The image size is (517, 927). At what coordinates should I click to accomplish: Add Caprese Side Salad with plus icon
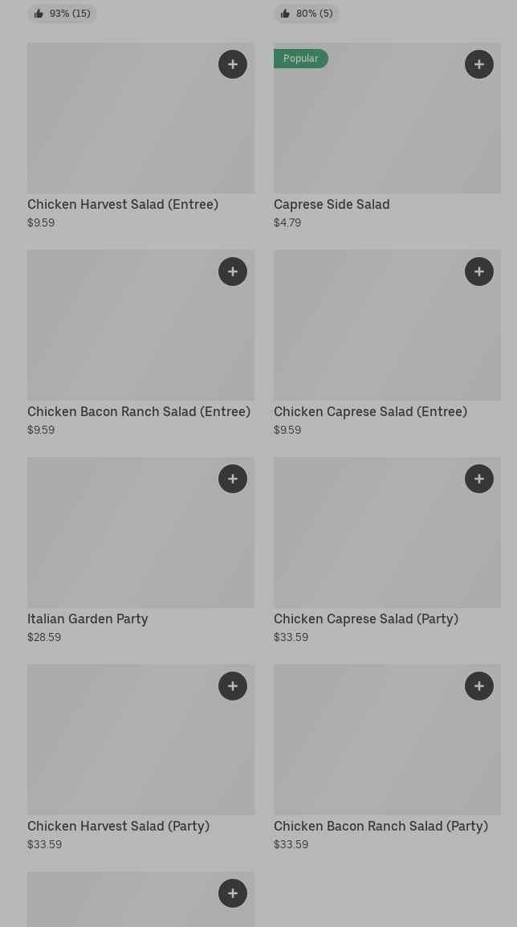pos(479,64)
